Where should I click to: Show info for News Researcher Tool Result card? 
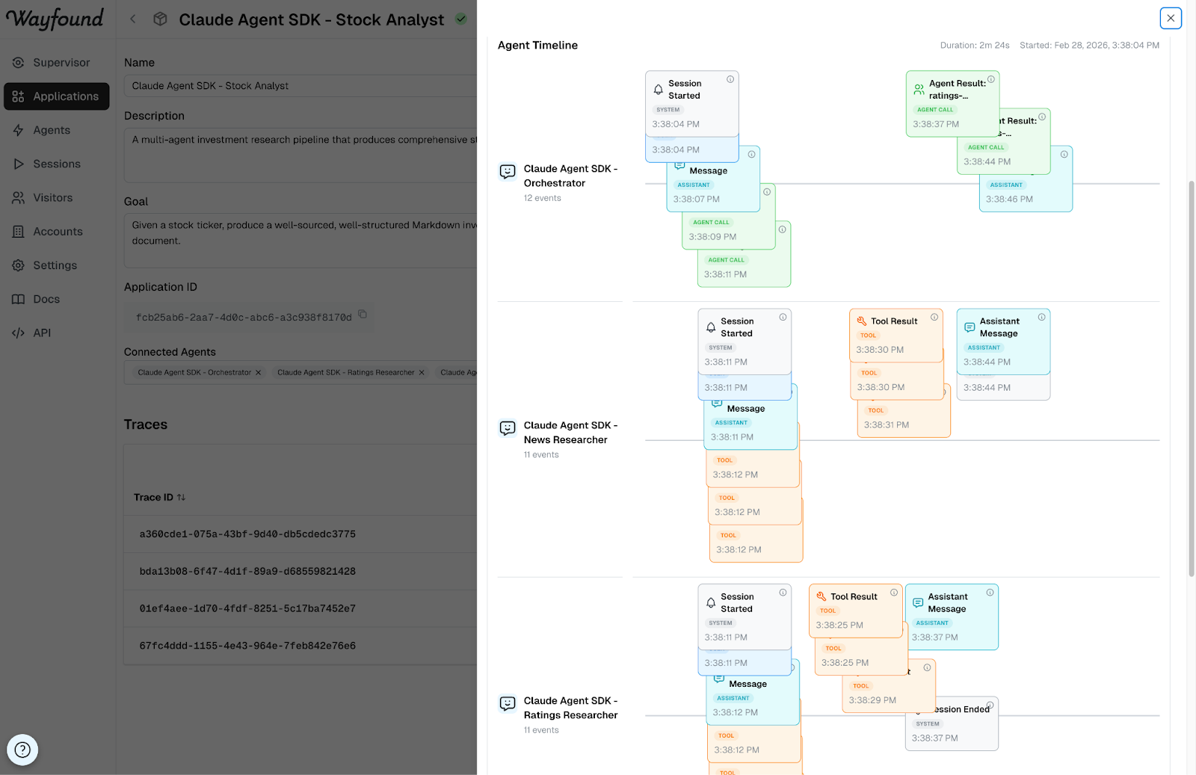point(934,317)
